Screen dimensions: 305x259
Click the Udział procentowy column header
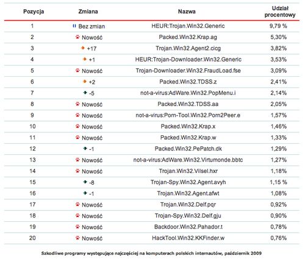point(280,12)
